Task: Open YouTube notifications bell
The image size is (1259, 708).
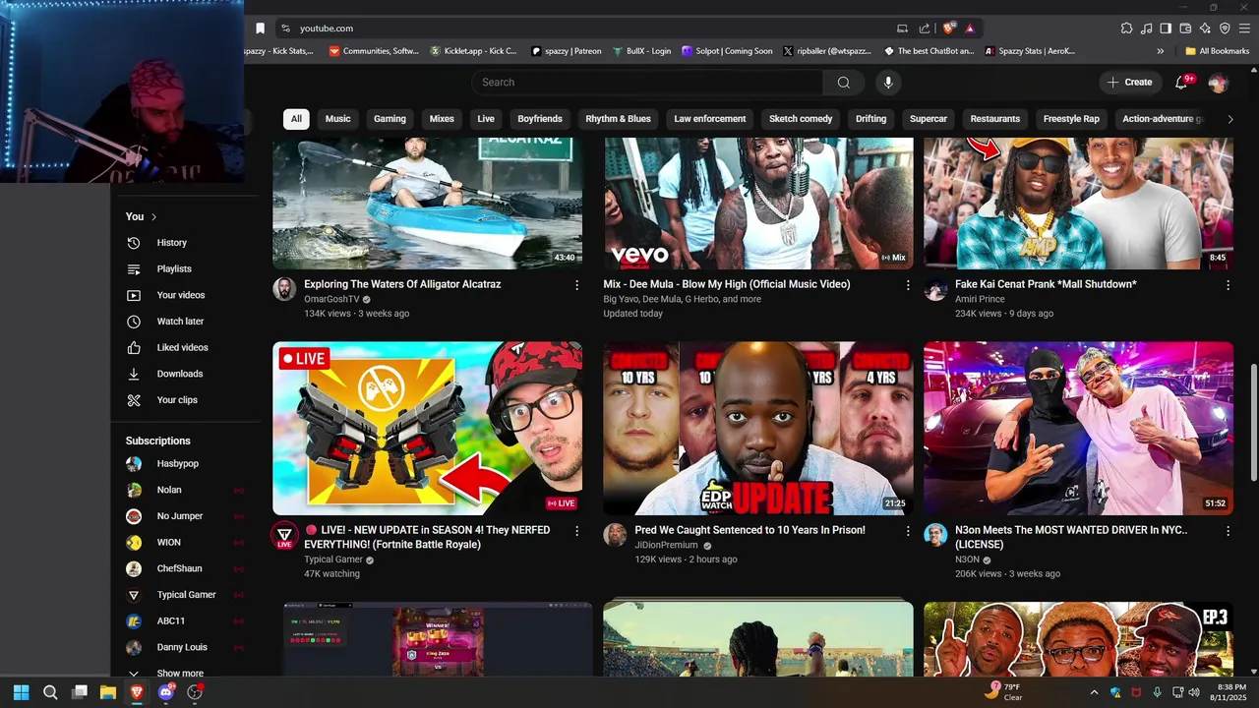Action: [x=1181, y=83]
